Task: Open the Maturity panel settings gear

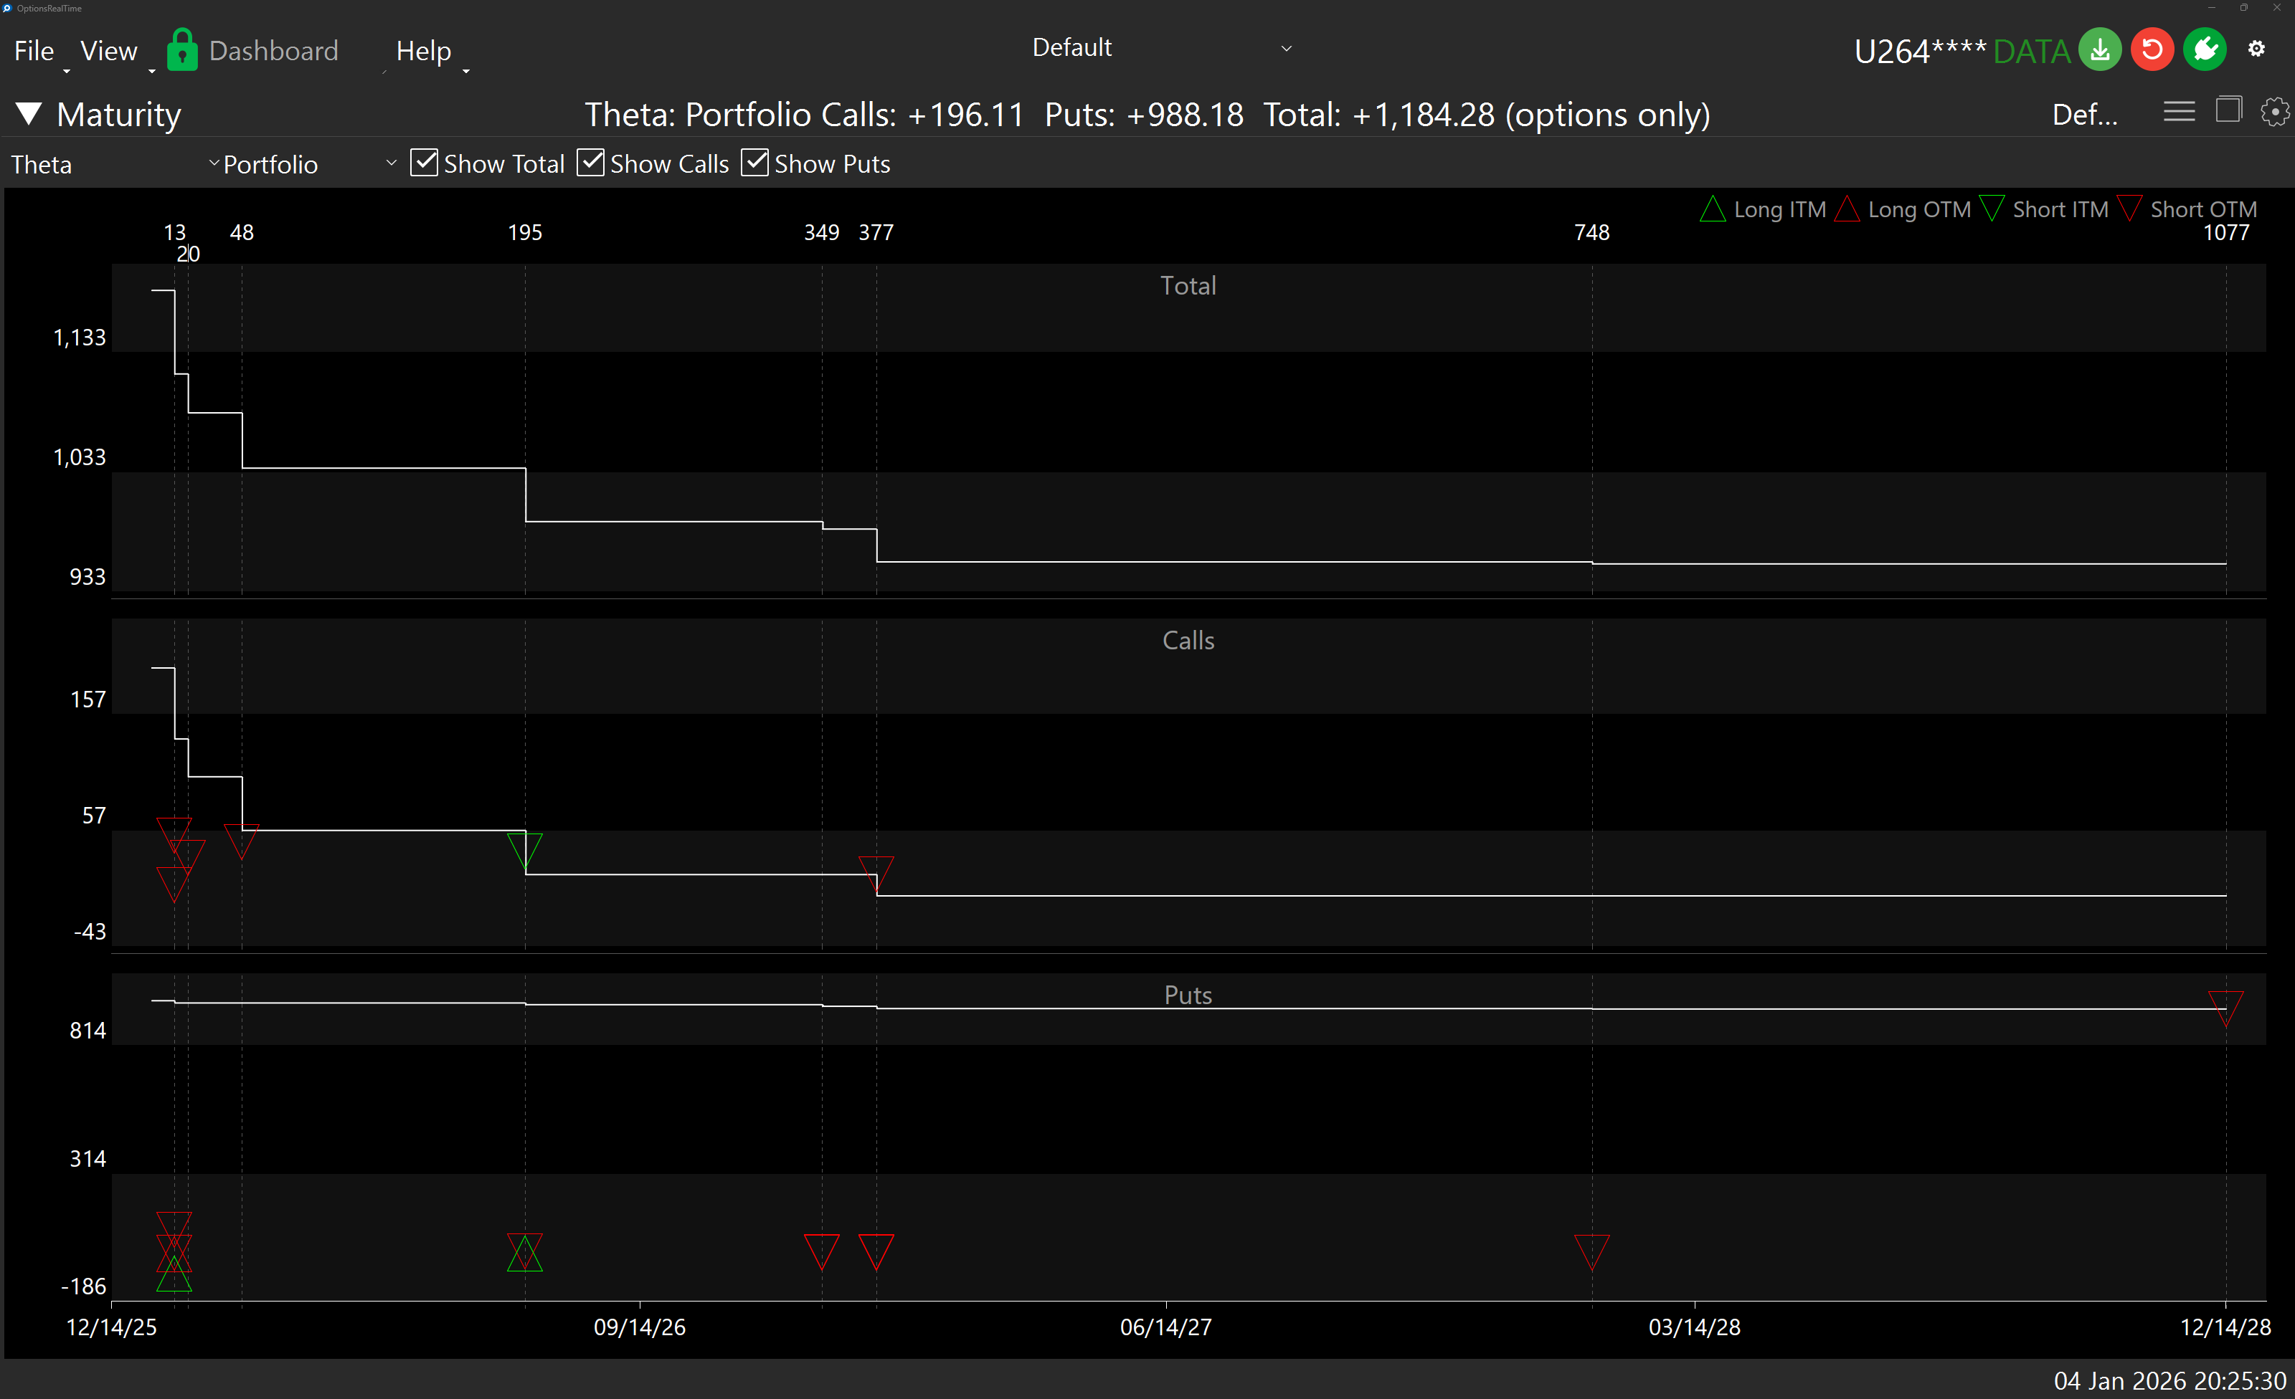Action: [x=2274, y=113]
